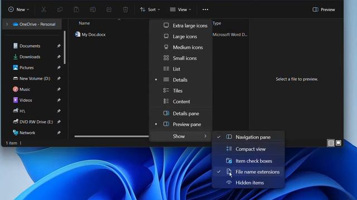Choose Large icons layout
This screenshot has height=200, width=357.
tap(181, 37)
